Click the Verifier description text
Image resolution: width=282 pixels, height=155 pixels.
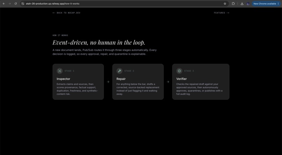click(199, 89)
